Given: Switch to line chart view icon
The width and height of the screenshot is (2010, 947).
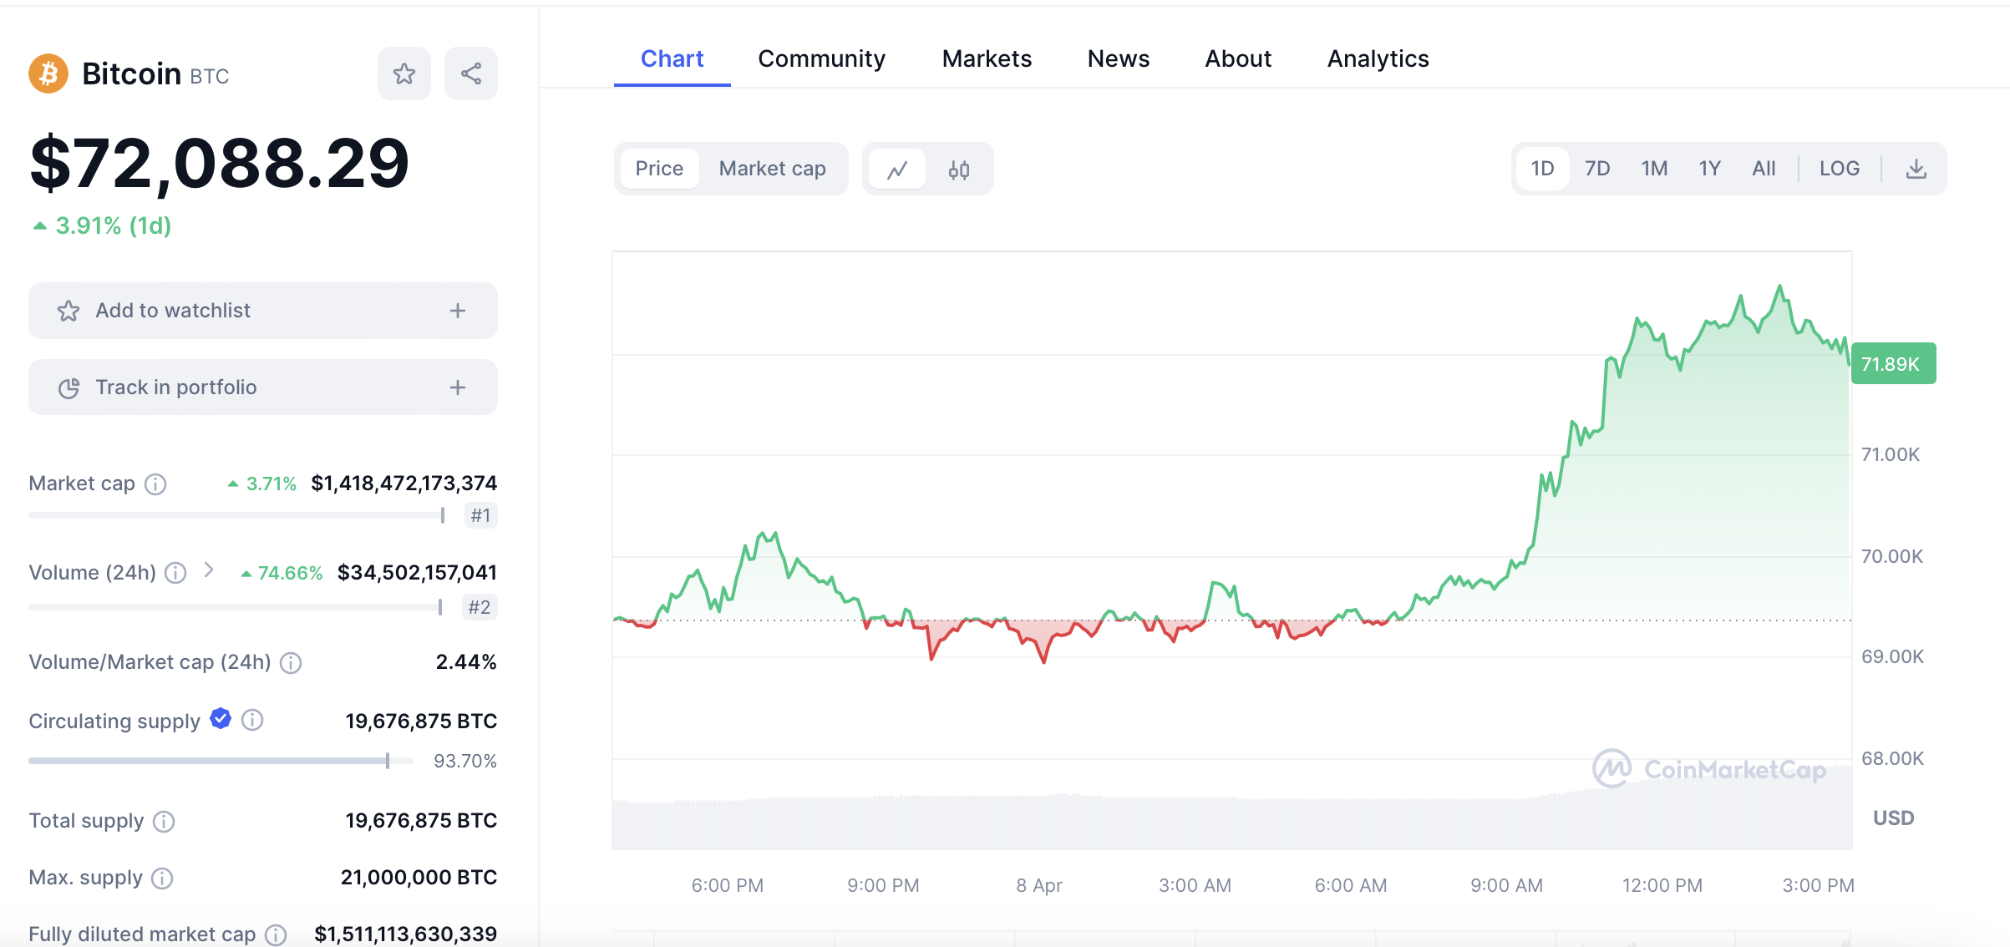Looking at the screenshot, I should (x=897, y=170).
